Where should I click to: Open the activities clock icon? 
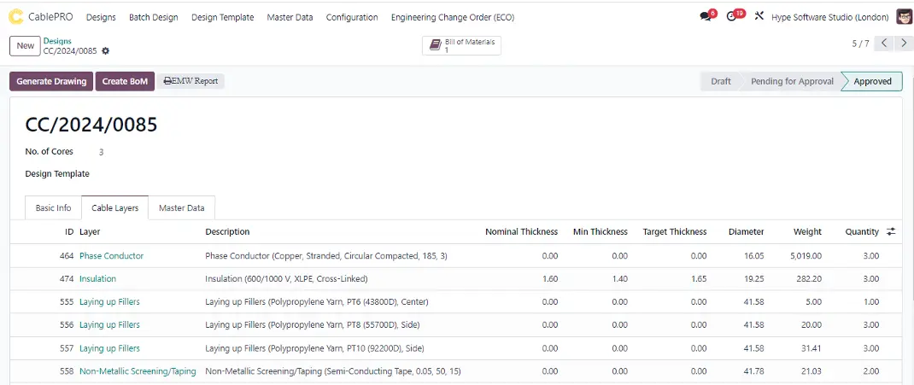click(731, 17)
